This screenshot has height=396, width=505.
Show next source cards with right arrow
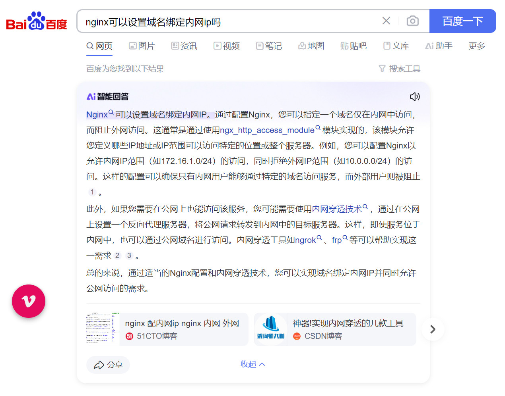coord(433,329)
